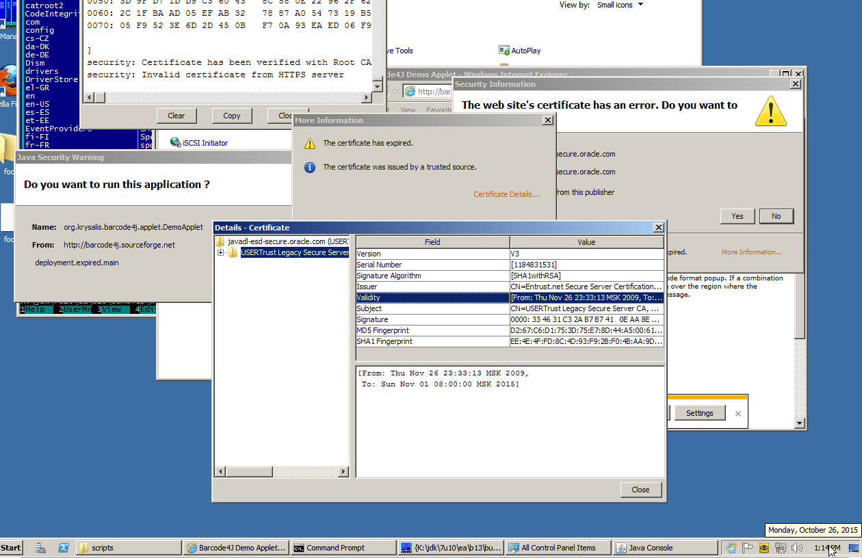862x558 pixels.
Task: Open the Certificate Details link
Action: click(x=506, y=194)
